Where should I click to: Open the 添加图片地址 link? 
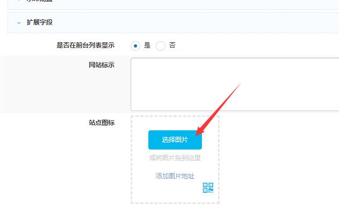(175, 176)
